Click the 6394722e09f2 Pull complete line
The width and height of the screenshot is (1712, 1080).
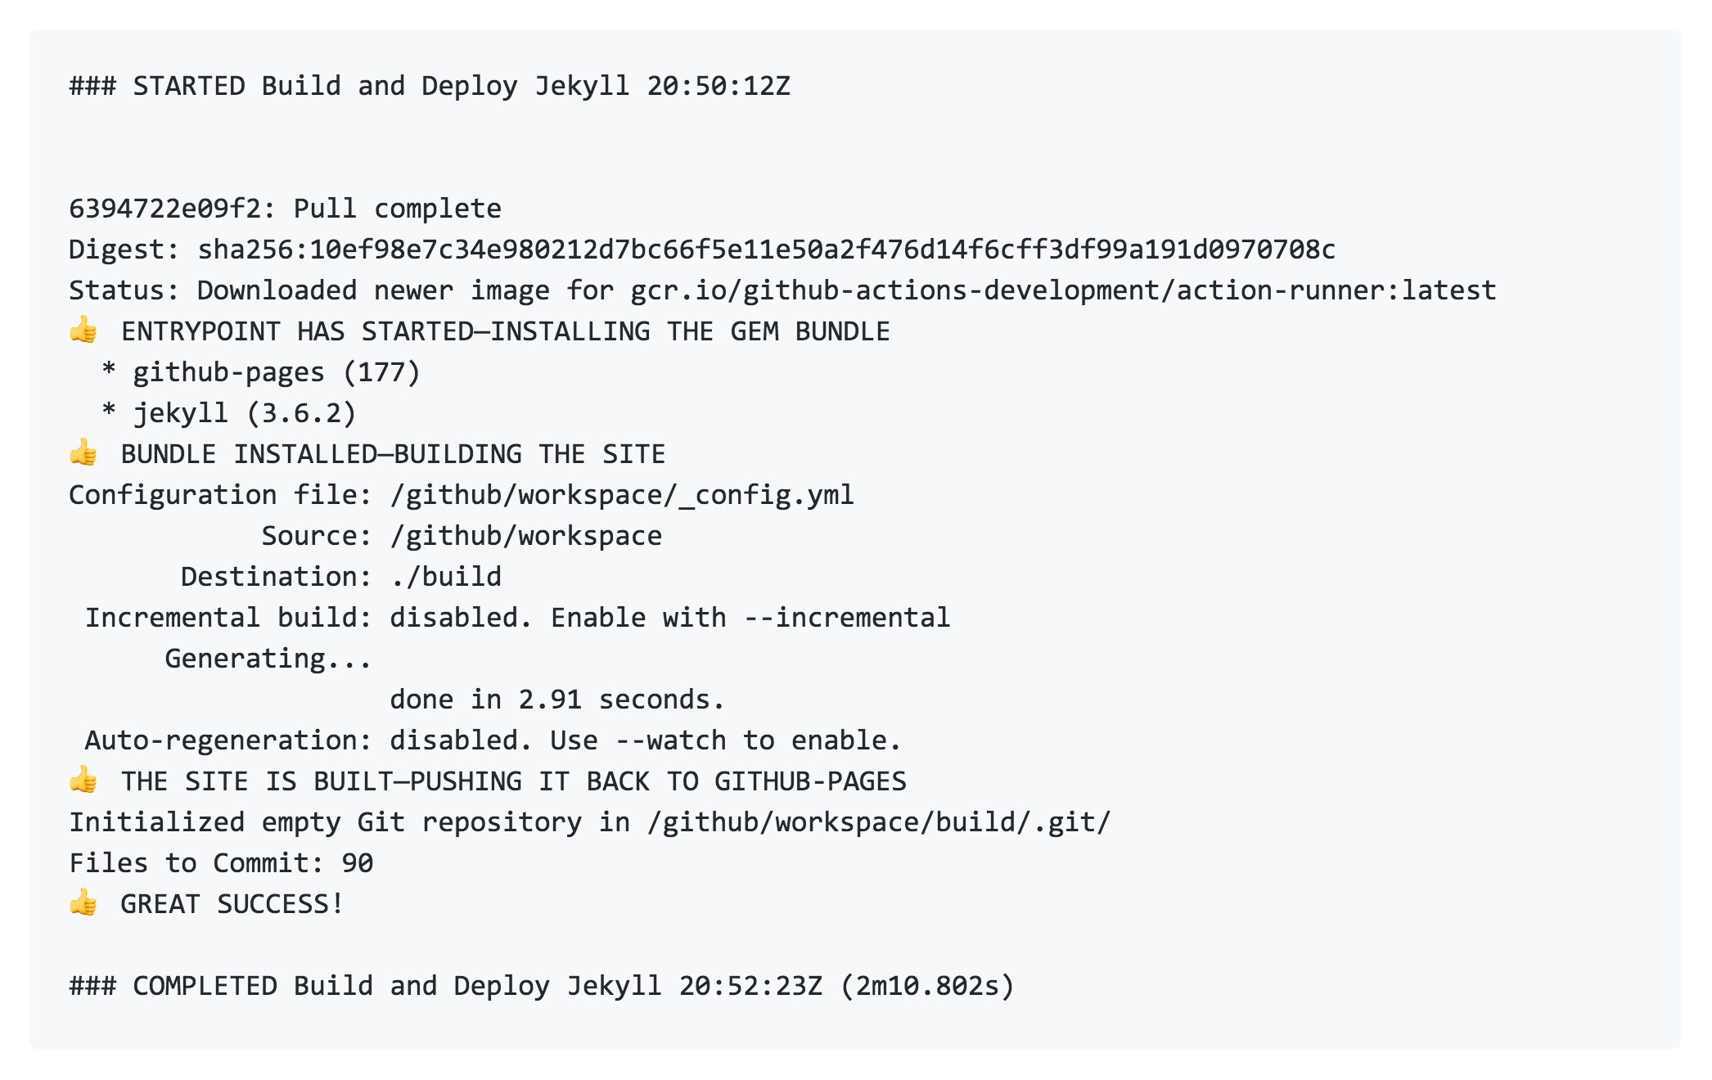click(x=285, y=209)
